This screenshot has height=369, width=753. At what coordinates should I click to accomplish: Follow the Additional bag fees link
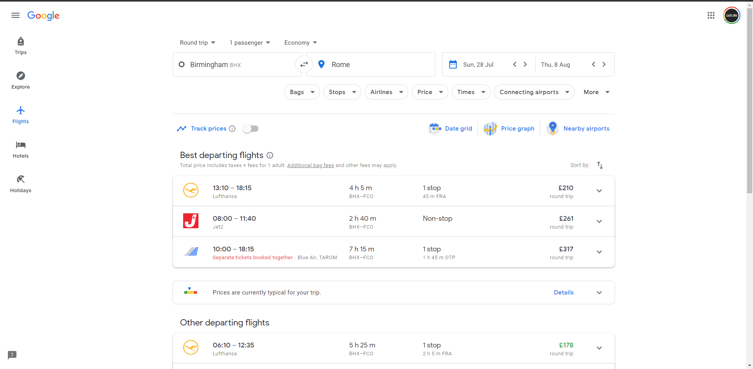coord(310,165)
